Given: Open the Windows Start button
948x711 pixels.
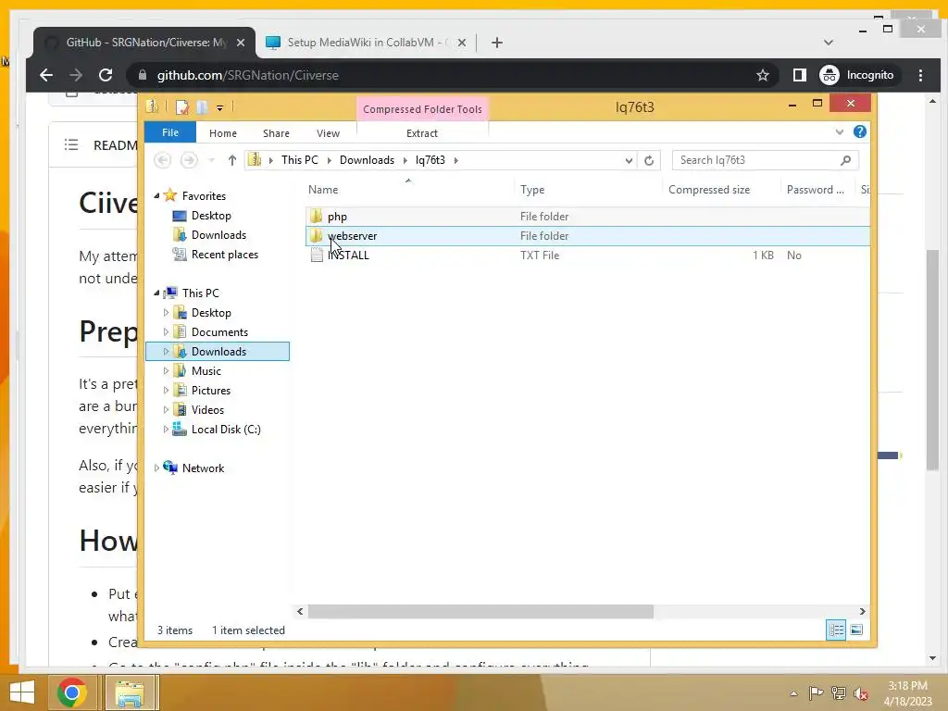Looking at the screenshot, I should 22,692.
